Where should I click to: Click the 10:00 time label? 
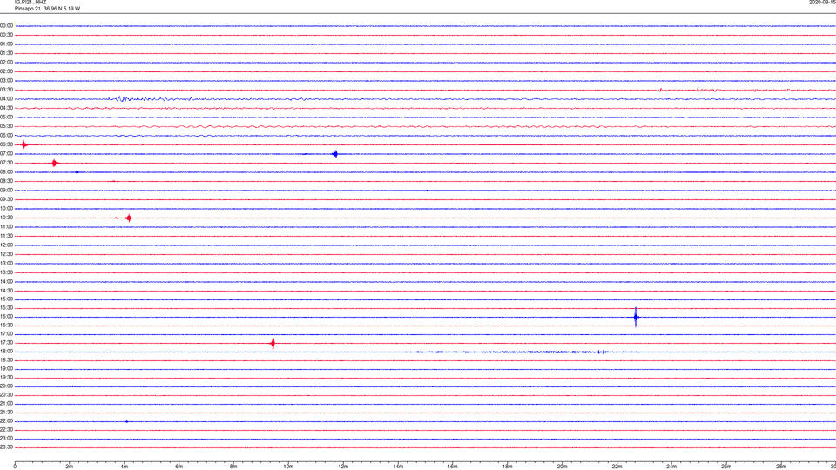pyautogui.click(x=7, y=209)
